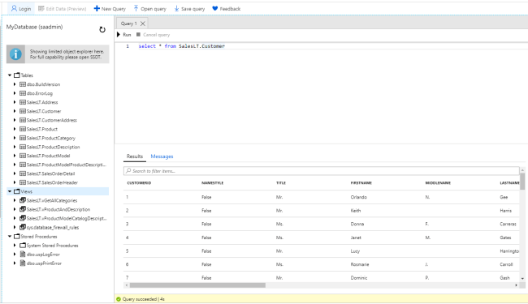Click the System Stored Procedures folder icon

click(23, 246)
